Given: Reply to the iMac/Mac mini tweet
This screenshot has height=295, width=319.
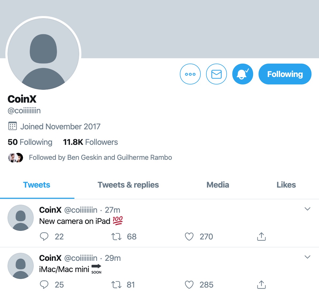Looking at the screenshot, I should pyautogui.click(x=44, y=285).
